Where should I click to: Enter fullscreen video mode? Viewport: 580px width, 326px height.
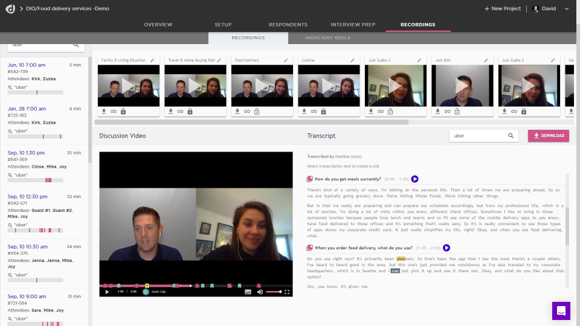click(286, 292)
